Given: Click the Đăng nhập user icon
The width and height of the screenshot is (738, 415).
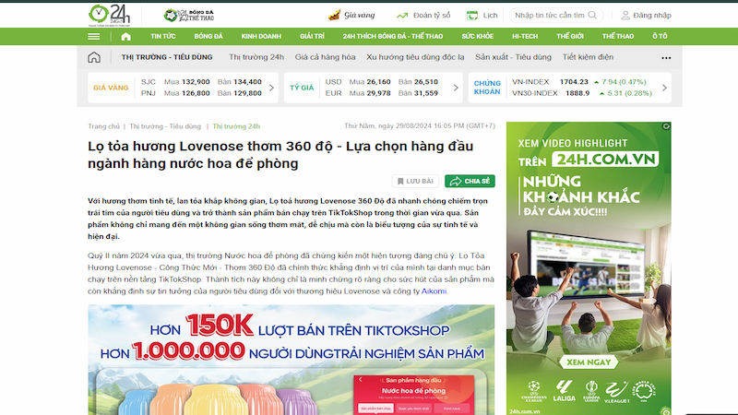Looking at the screenshot, I should click(x=625, y=16).
